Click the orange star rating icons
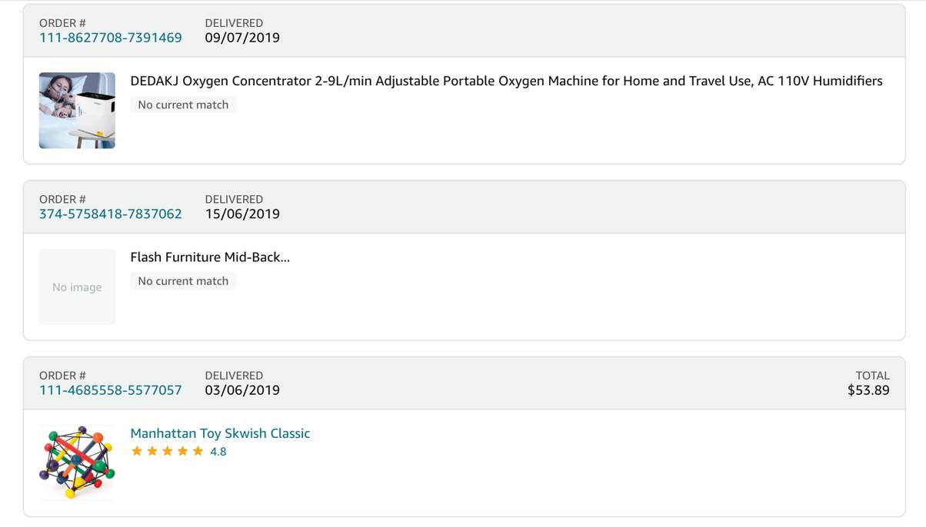Screen dimensions: 926x527 [x=167, y=451]
